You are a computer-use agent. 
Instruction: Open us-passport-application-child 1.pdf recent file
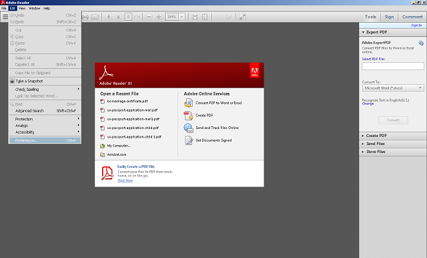pos(134,137)
